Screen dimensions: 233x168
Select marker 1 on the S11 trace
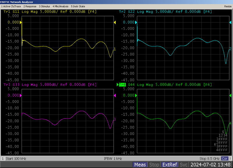pyautogui.click(x=114, y=49)
